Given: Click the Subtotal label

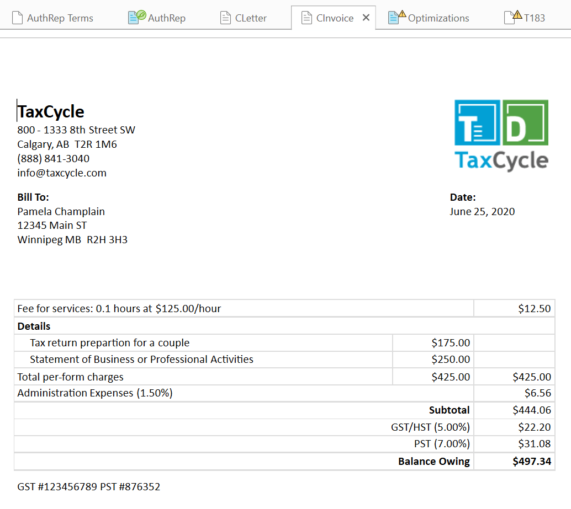Looking at the screenshot, I should coord(450,410).
